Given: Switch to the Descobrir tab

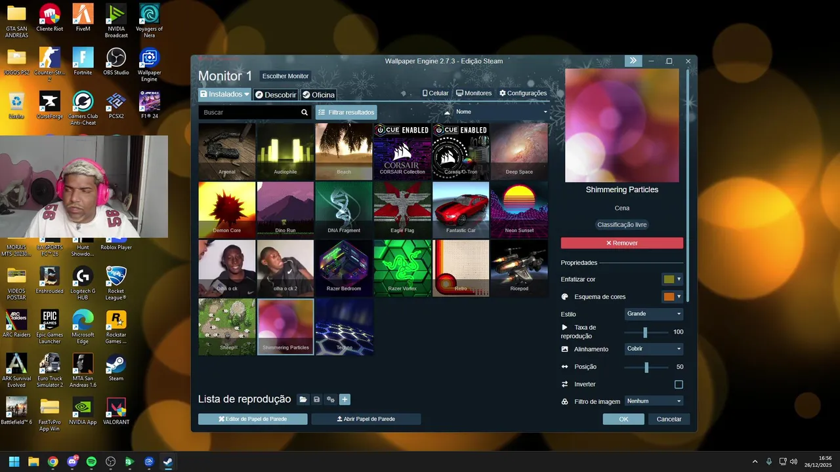Looking at the screenshot, I should [x=276, y=95].
